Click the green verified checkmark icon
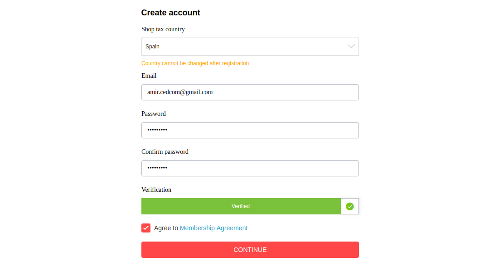The image size is (489, 261). pos(349,207)
